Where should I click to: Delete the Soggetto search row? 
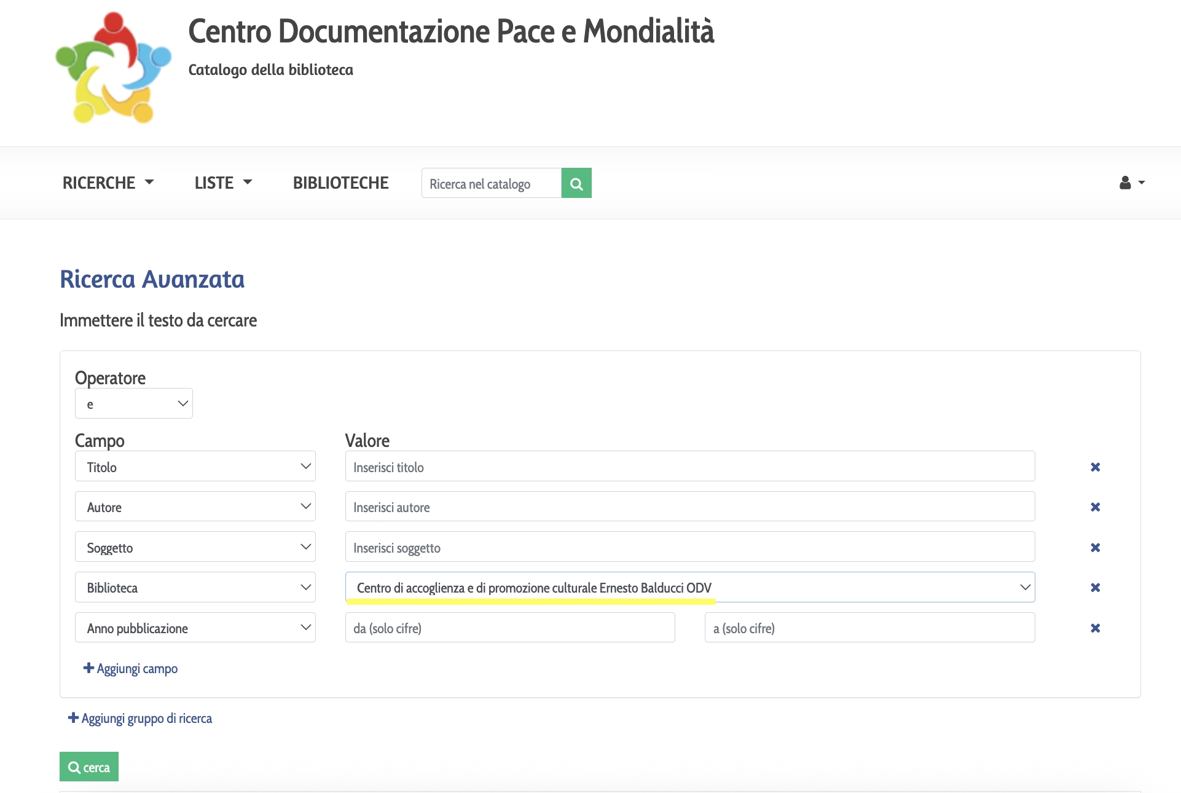[x=1095, y=548]
